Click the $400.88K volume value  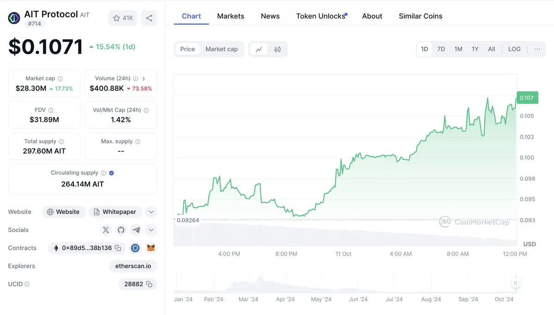107,88
